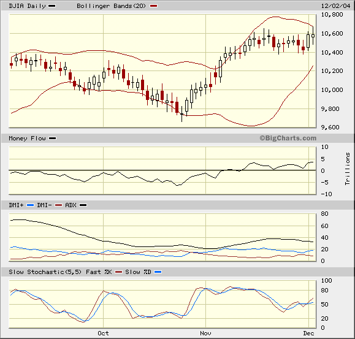
Task: Click the 12/02/04 date label
Action: (335, 6)
